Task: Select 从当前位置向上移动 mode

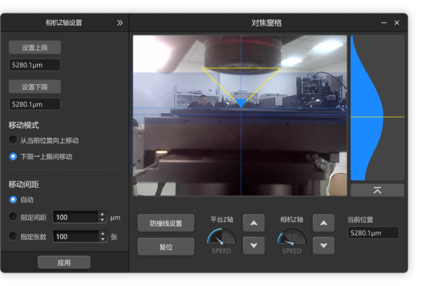Action: click(13, 140)
